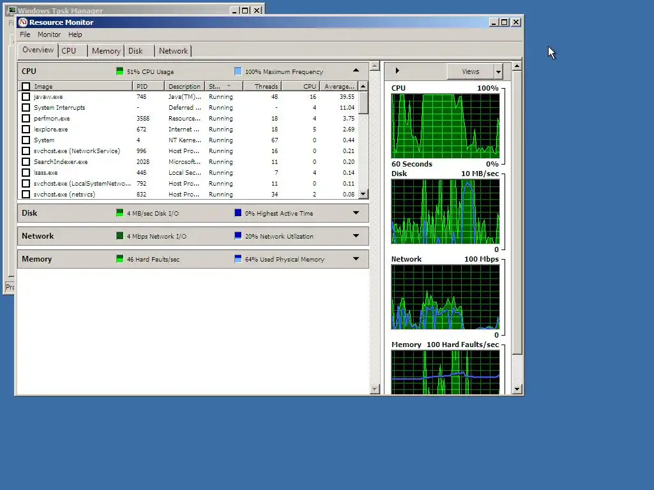This screenshot has width=654, height=490.
Task: Click the 39.55 average CPU value
Action: tap(347, 97)
